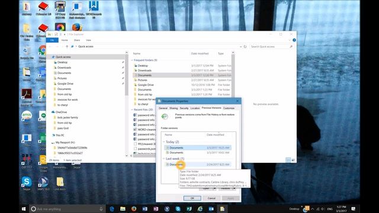Switch to details view in File Explorer

tap(288, 160)
